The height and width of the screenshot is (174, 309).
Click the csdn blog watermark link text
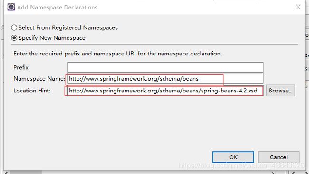pos(241,165)
